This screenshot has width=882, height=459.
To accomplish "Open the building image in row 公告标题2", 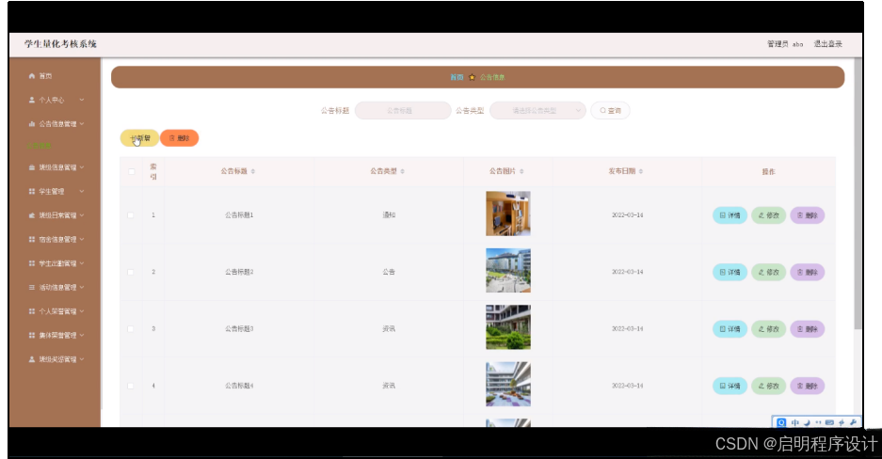I will (x=508, y=270).
